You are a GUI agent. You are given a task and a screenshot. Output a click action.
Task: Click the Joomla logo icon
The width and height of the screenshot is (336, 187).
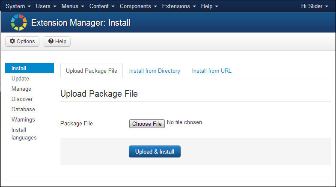click(x=18, y=23)
